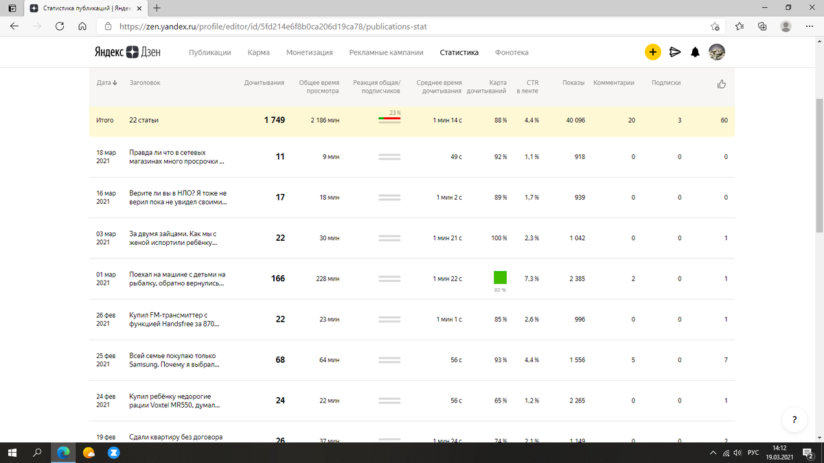
Task: Open article Правда ли что в сетевых магазинах
Action: pyautogui.click(x=177, y=157)
